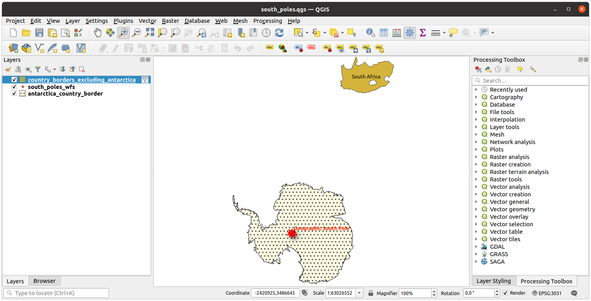Switch to the Browser tab
591x301 pixels.
[44, 281]
